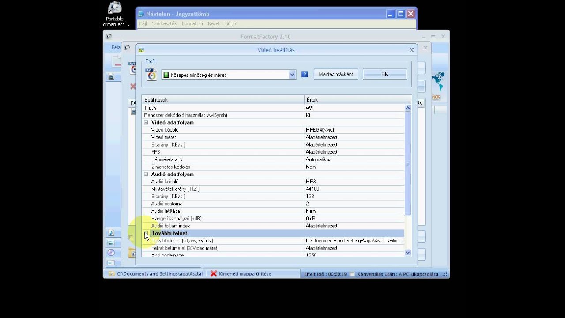Open the Szerkesztés menu in Notepad
Viewport: 565px width, 318px height.
(164, 23)
